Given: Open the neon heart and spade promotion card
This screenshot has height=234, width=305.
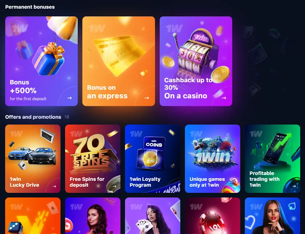Looking at the screenshot, I should coord(273,216).
